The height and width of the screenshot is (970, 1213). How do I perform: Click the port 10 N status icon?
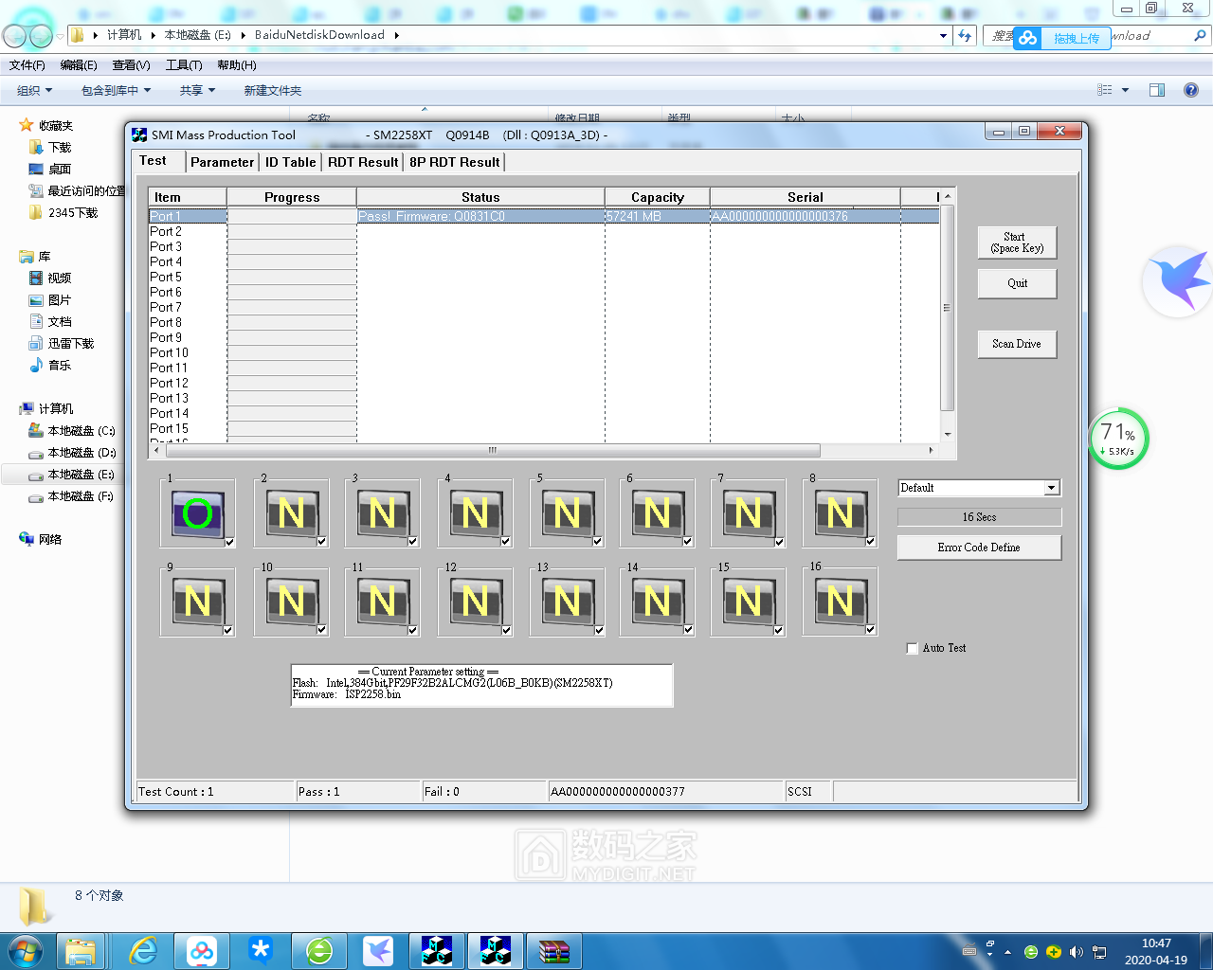point(291,602)
